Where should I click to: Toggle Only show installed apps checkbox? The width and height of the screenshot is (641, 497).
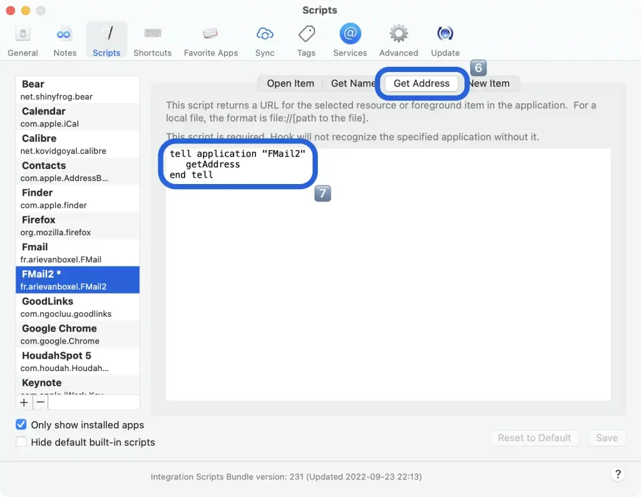21,424
